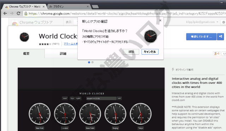Reload the page with the refresh icon
Screen dimensions: 226x131
18,13
